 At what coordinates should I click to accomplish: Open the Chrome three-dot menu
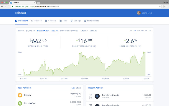coord(167,6)
